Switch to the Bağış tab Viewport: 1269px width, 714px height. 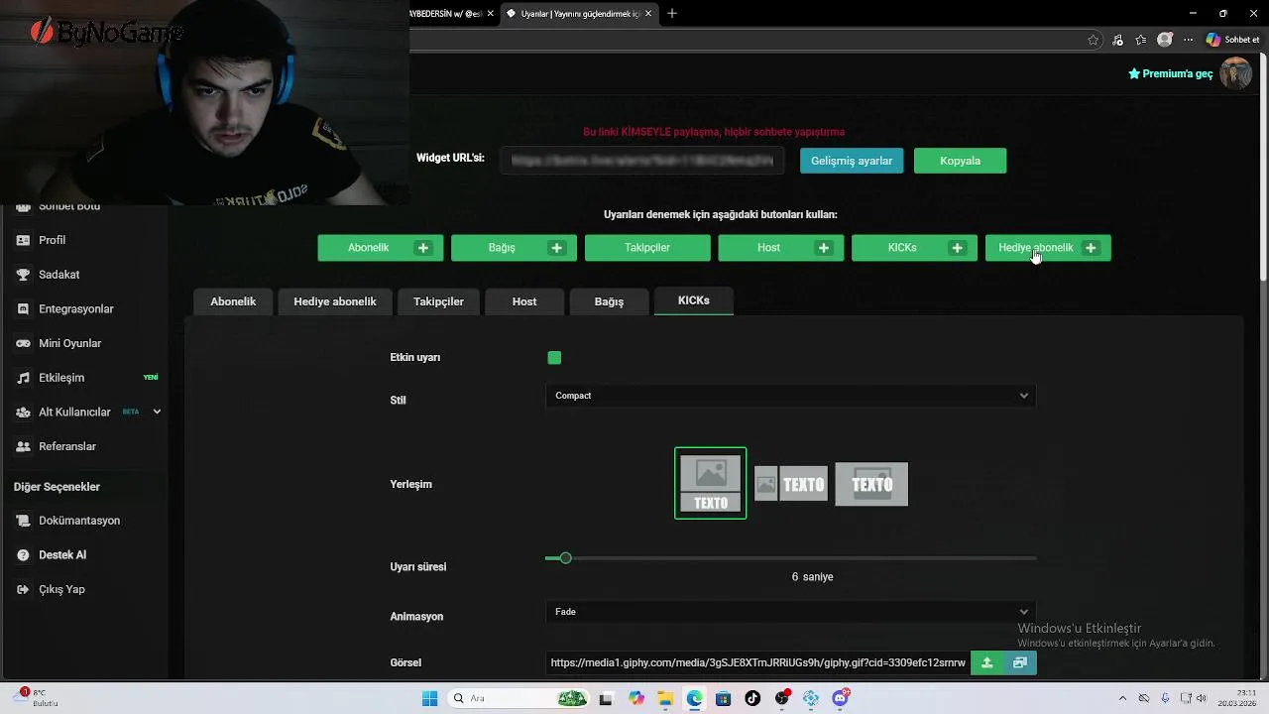[x=609, y=301]
